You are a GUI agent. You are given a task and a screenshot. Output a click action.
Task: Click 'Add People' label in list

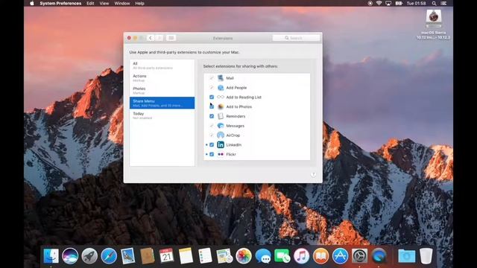click(236, 88)
